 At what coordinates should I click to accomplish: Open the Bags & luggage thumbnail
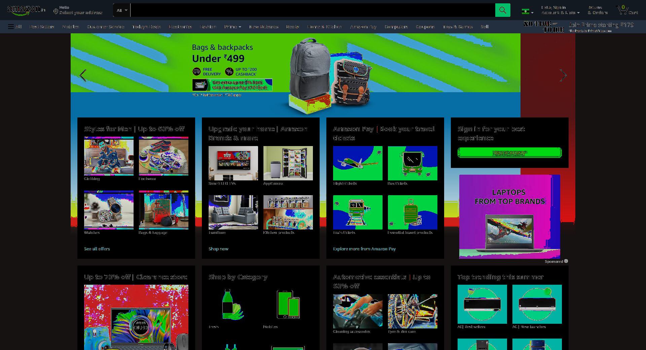(x=164, y=210)
